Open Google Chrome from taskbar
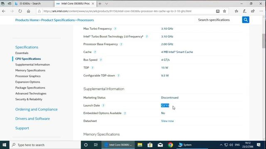 (170, 145)
